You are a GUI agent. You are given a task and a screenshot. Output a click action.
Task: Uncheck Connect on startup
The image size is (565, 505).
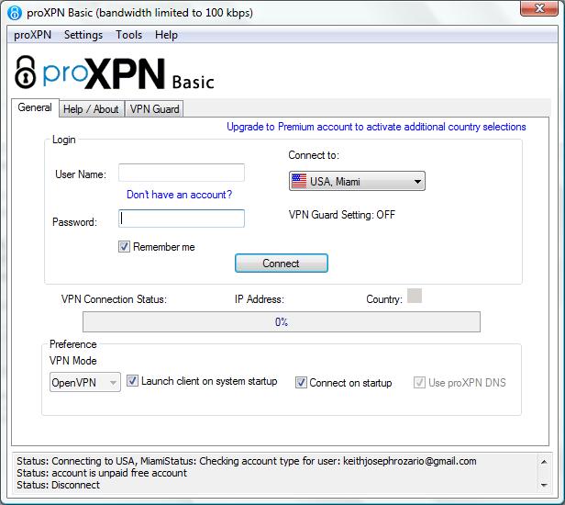click(301, 382)
